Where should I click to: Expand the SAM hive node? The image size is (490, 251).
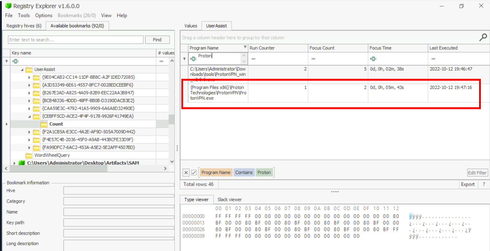(x=15, y=163)
